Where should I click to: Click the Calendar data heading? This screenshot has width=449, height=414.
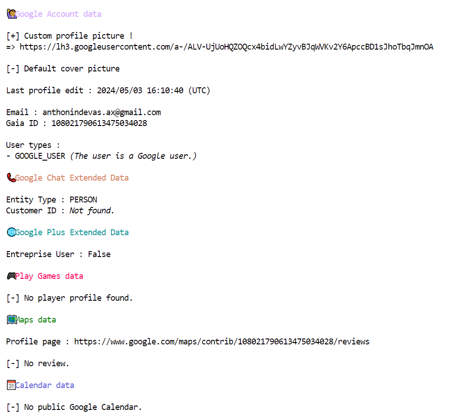point(45,385)
